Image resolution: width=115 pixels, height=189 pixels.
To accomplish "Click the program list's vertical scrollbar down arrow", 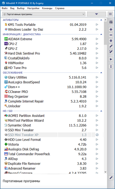I will pyautogui.click(x=105, y=172).
